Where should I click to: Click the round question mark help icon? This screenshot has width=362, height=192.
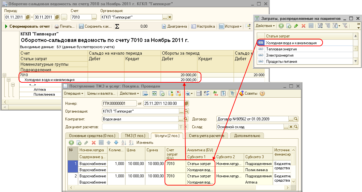(x=262, y=93)
